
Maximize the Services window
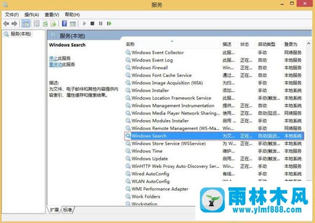pyautogui.click(x=292, y=4)
